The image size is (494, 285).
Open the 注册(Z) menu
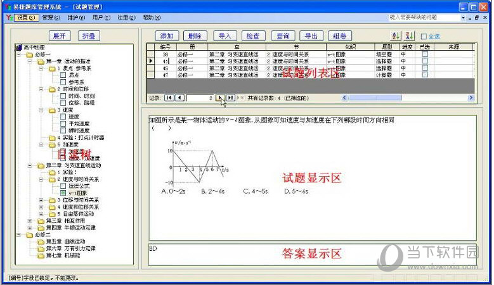click(127, 18)
